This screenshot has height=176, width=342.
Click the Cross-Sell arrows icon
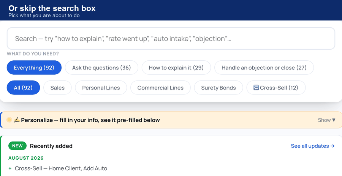pos(256,88)
